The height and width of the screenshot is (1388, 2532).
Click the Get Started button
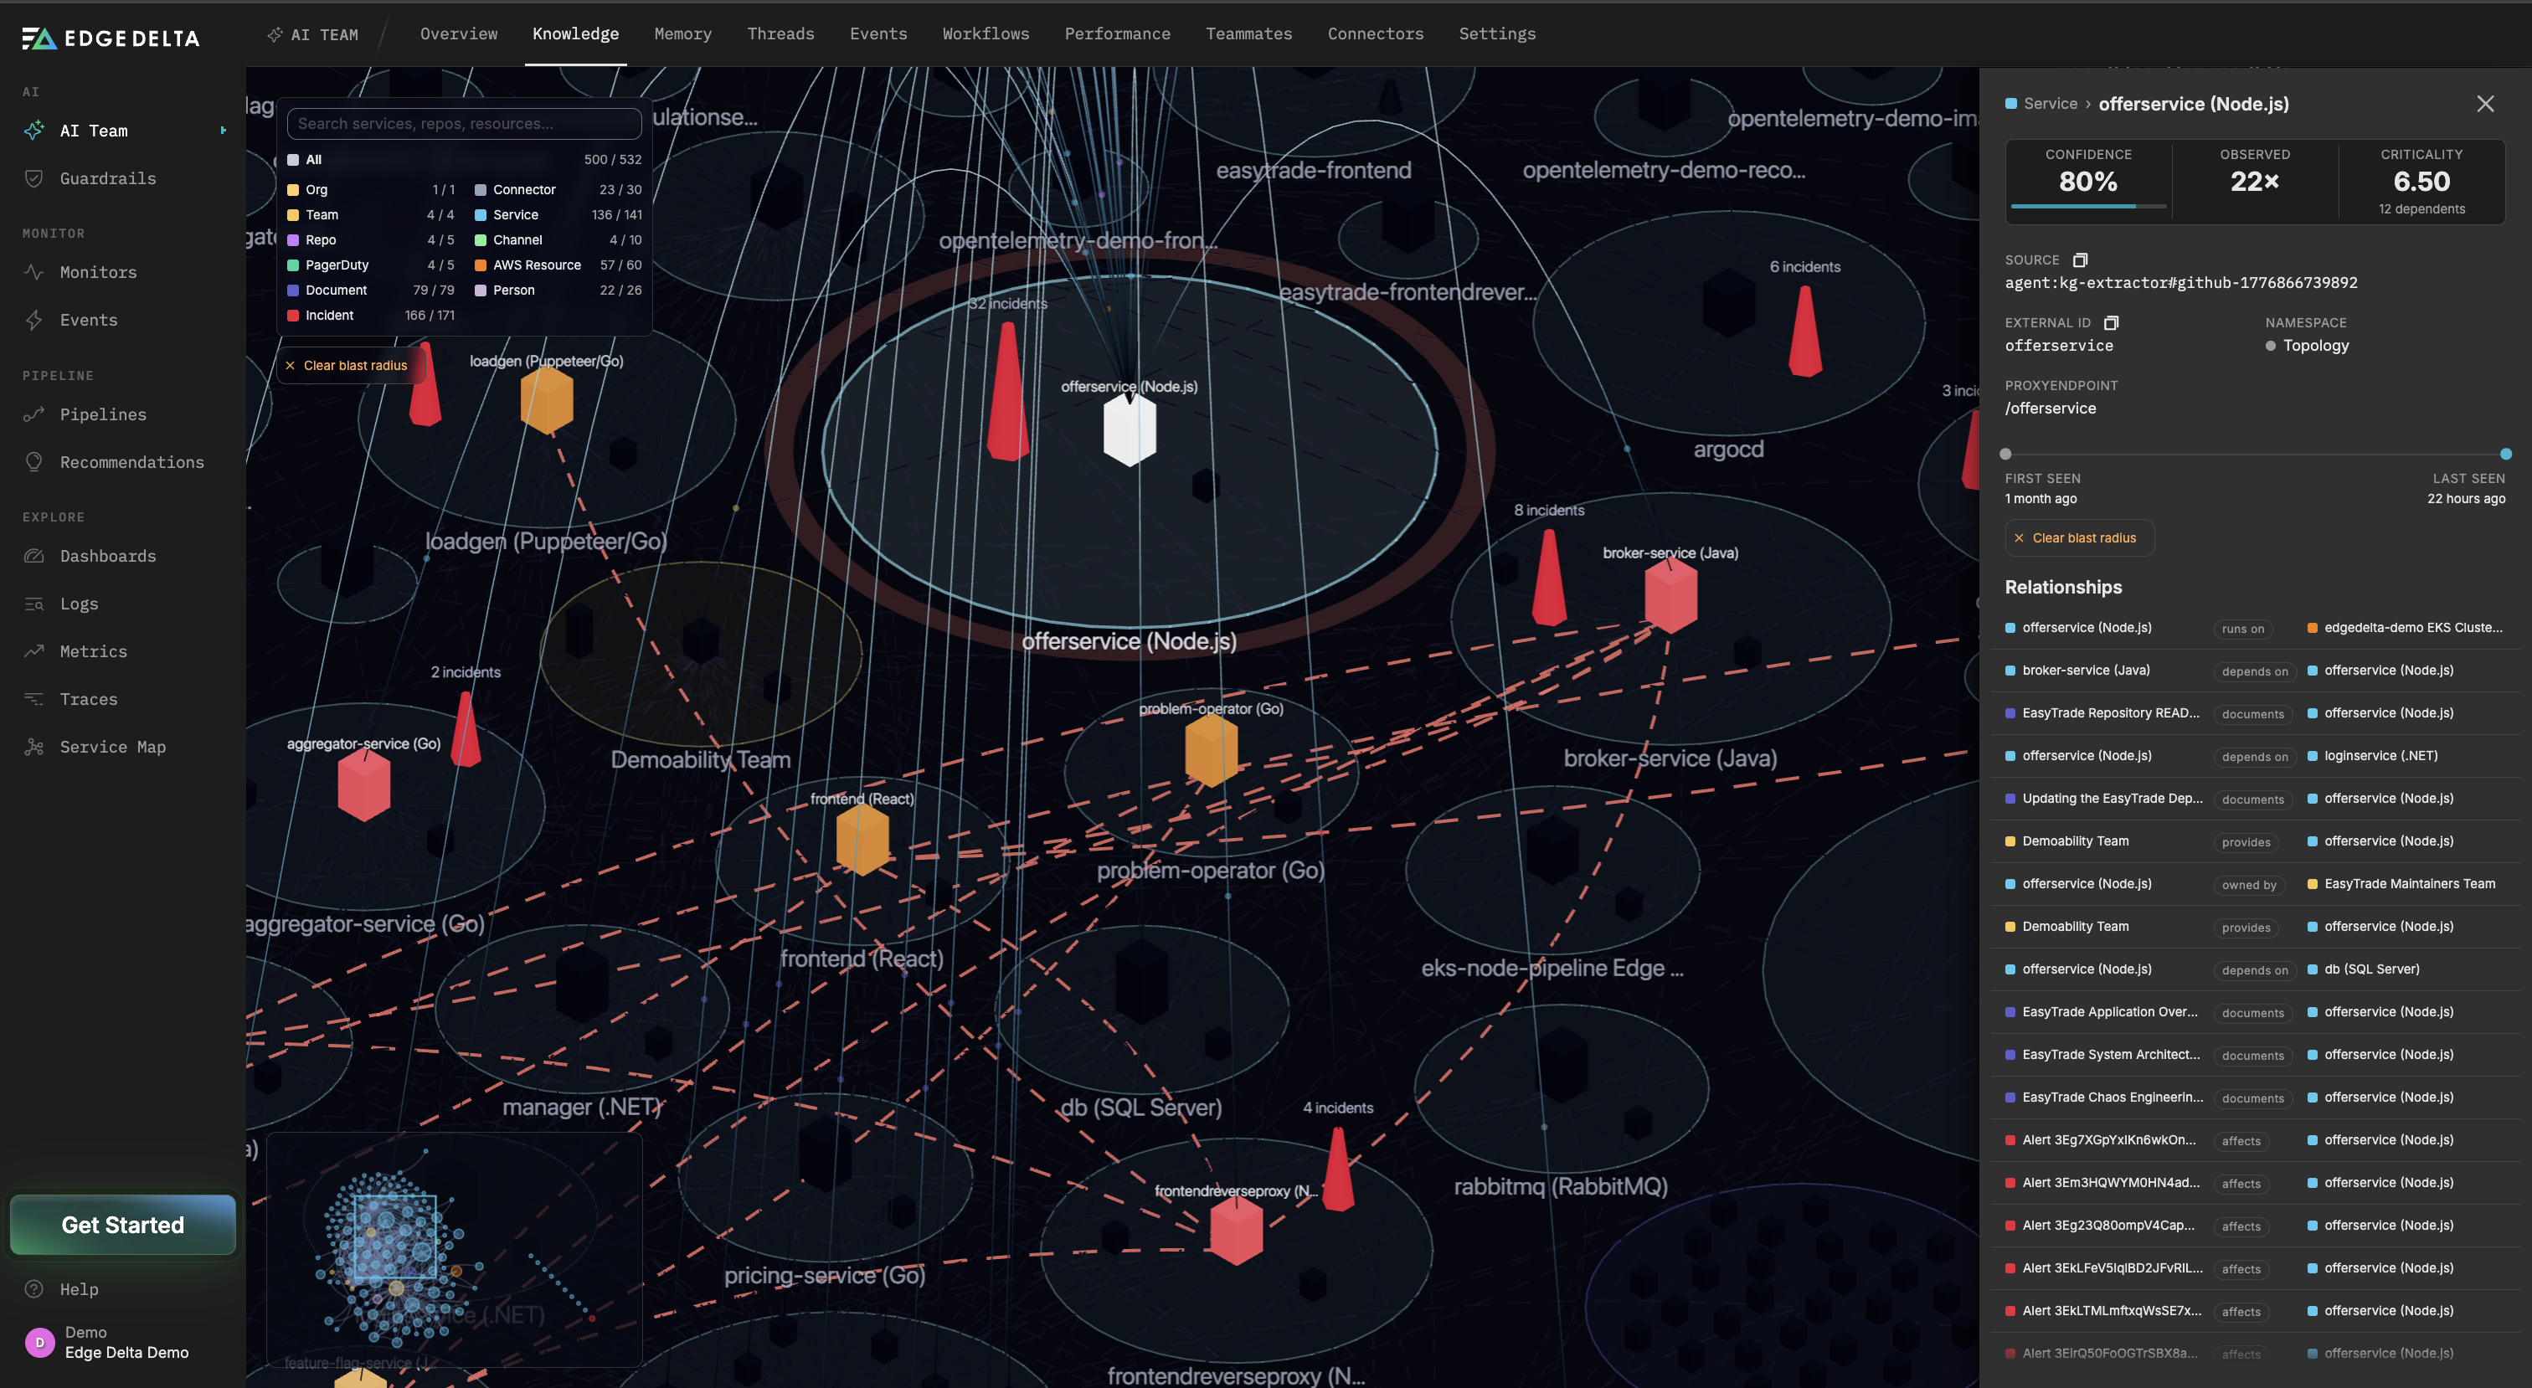123,1224
